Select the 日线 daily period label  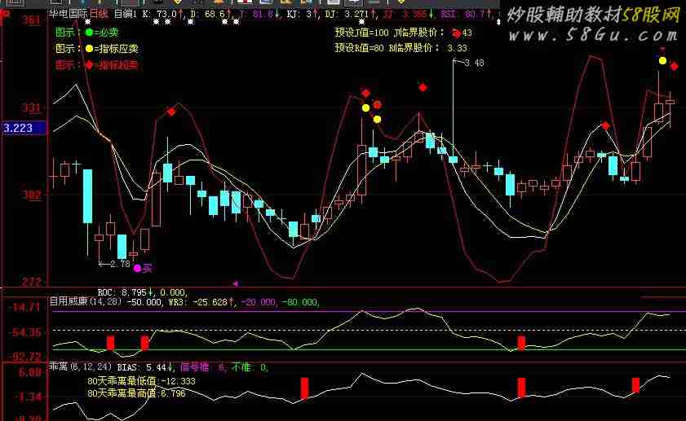click(99, 14)
